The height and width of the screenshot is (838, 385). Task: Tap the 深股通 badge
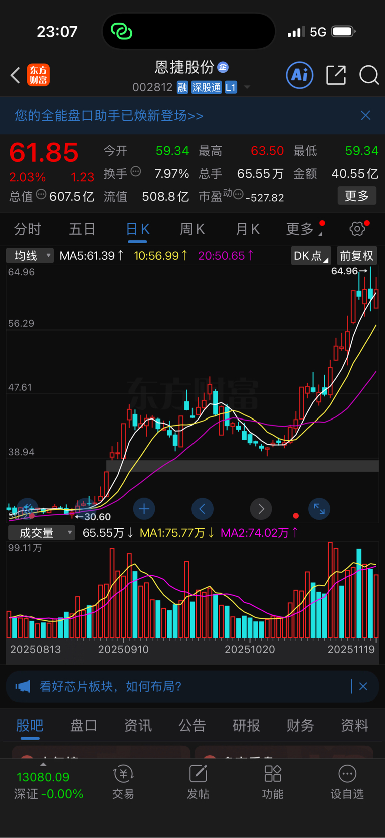tap(206, 87)
